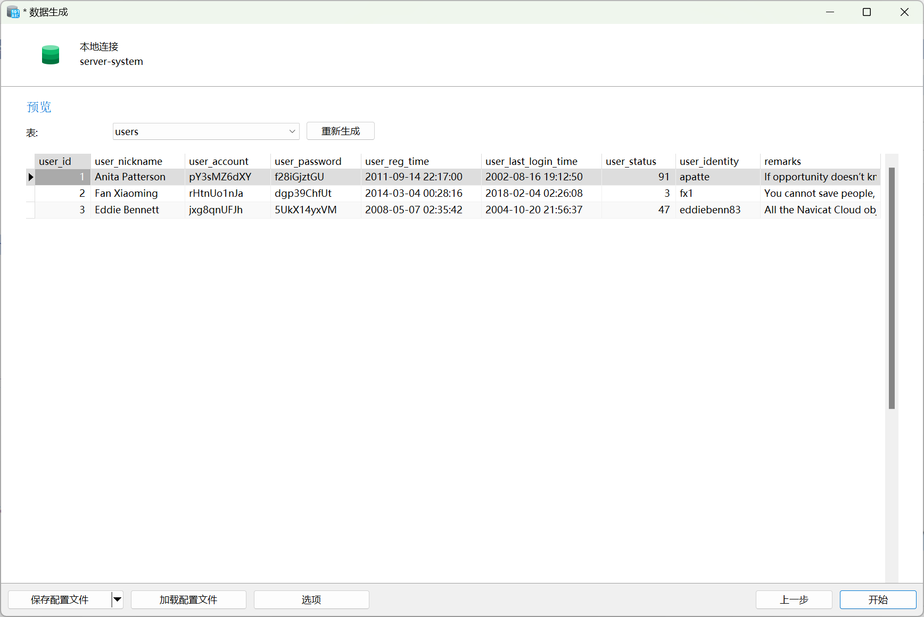The width and height of the screenshot is (924, 617).
Task: Click the remarks cell starting 'All the Navicat'
Action: click(x=820, y=210)
